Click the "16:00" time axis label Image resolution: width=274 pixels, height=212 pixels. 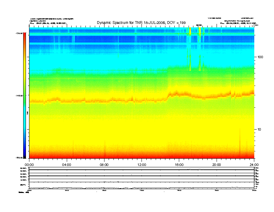pos(179,165)
